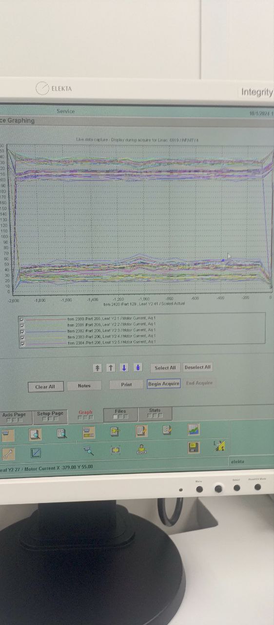Screen dimensions: 274x625
Task: Click inside the motor current graph area
Action: tap(141, 220)
